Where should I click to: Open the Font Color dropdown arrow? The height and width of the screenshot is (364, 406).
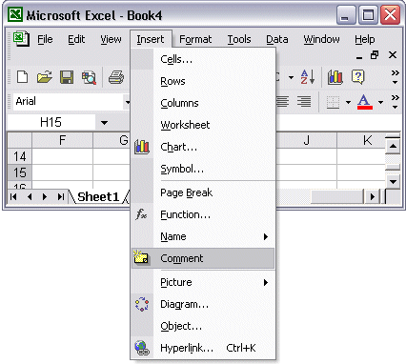click(380, 102)
